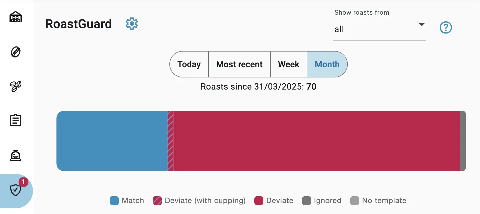The image size is (480, 214).
Task: Click the red Deviate bar segment
Action: click(317, 141)
